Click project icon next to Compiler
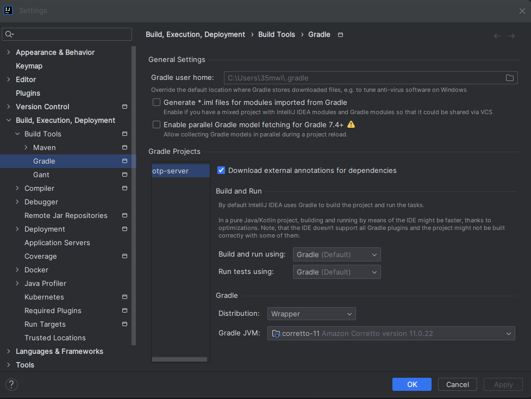Viewport: 531px width, 399px height. (x=124, y=188)
